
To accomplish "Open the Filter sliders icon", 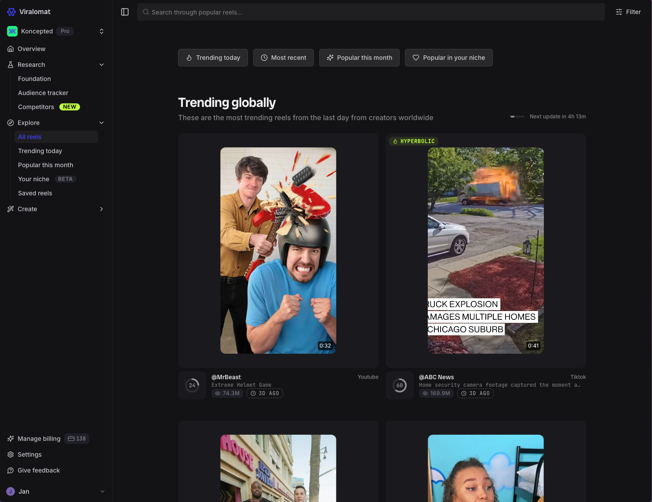I will (619, 12).
